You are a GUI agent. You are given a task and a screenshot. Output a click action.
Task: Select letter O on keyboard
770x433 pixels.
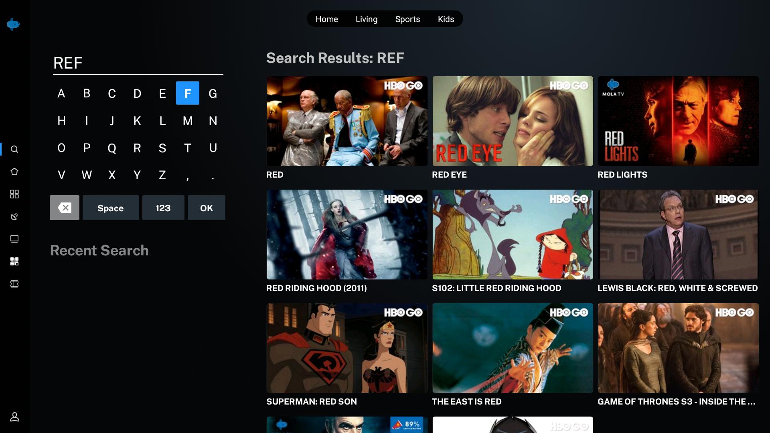[61, 148]
